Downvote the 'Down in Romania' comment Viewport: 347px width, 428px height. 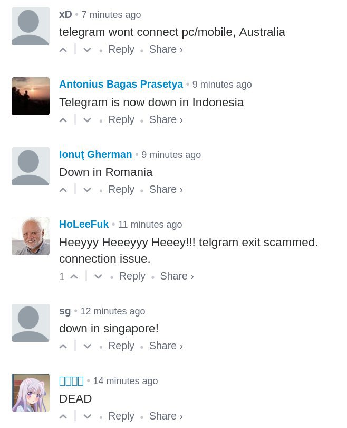[87, 190]
